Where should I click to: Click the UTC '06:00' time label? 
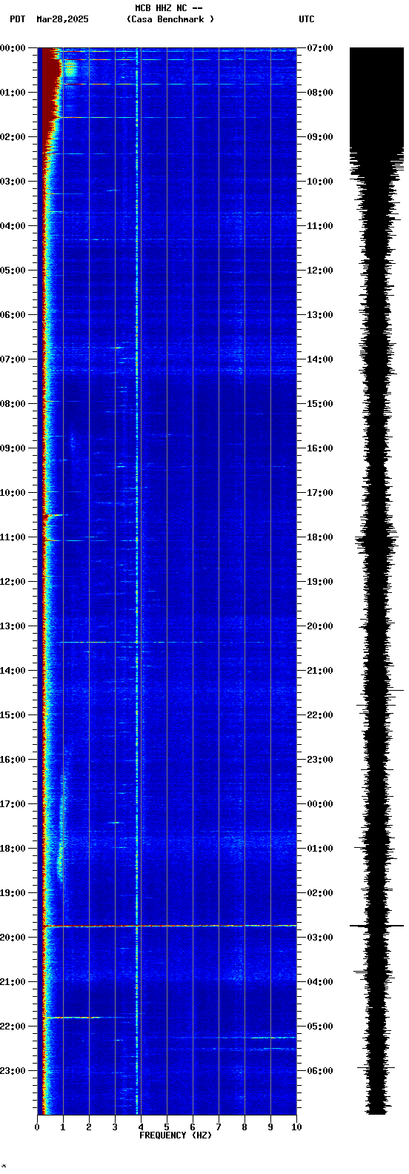click(319, 1071)
